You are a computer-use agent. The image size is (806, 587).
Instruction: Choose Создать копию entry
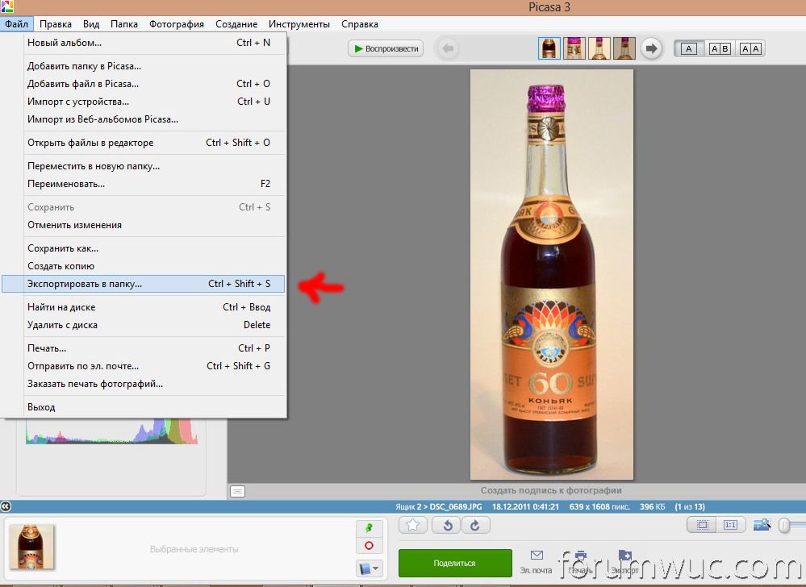pos(144,266)
